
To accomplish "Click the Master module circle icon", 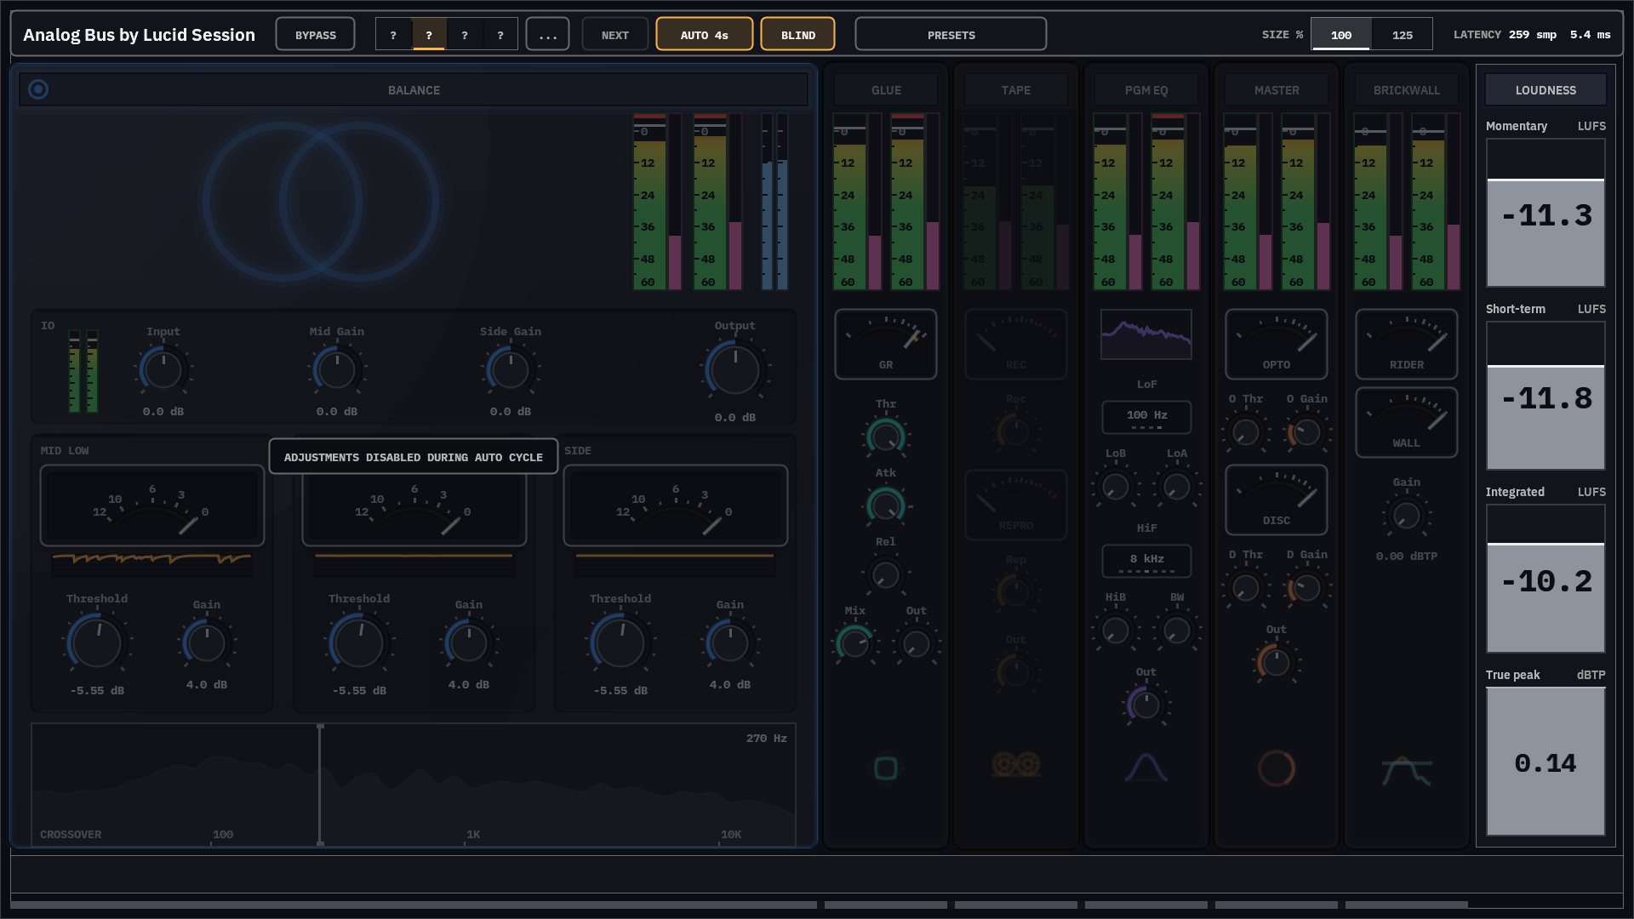I will point(1277,768).
